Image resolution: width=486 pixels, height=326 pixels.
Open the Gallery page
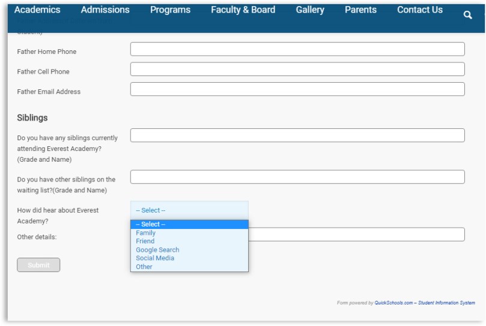tap(310, 10)
